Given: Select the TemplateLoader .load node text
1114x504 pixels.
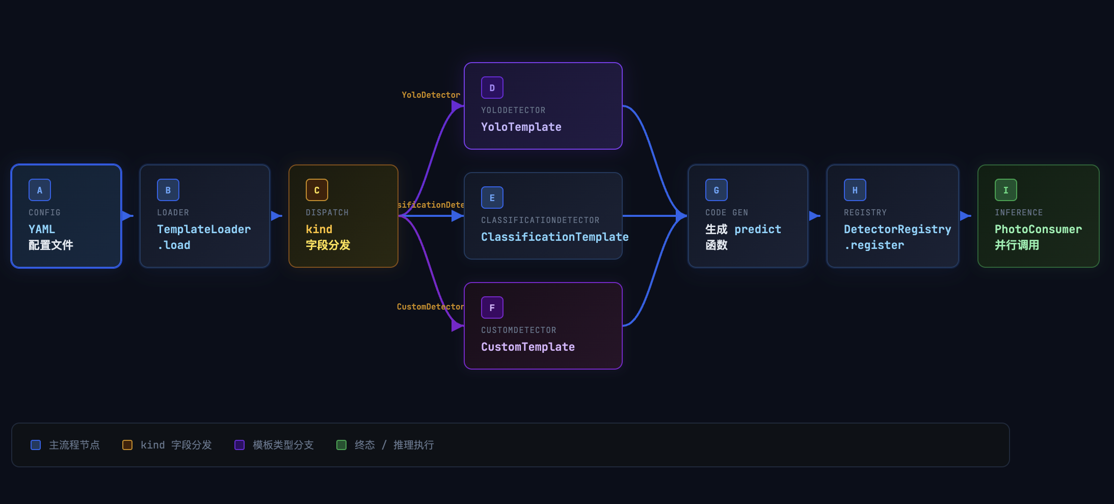Looking at the screenshot, I should (x=204, y=237).
